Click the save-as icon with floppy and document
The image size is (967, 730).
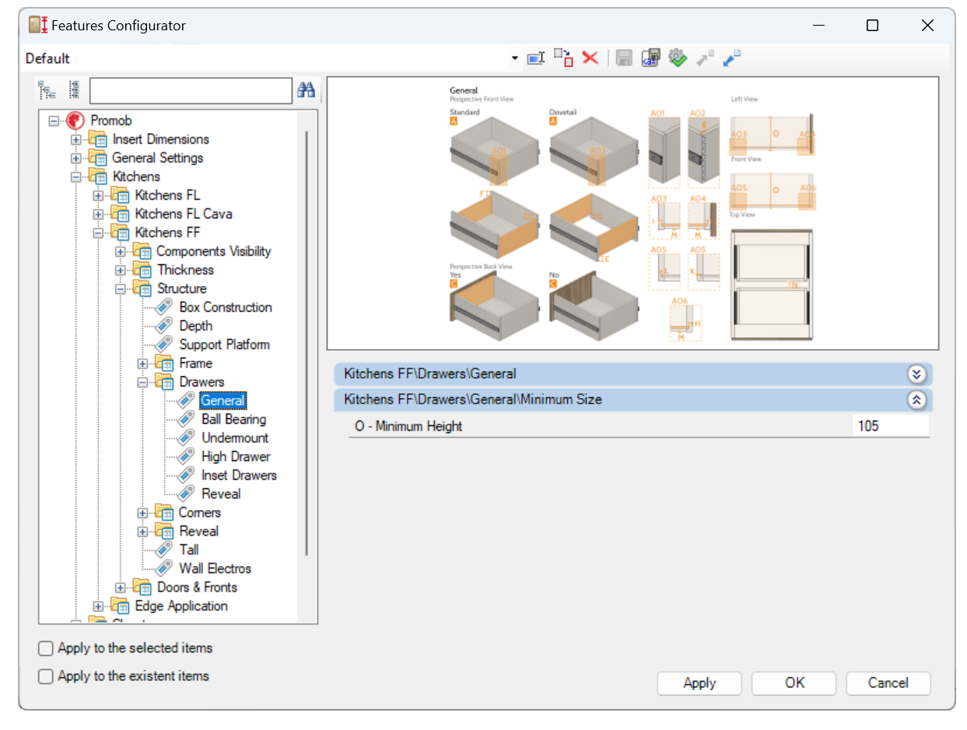[x=650, y=58]
